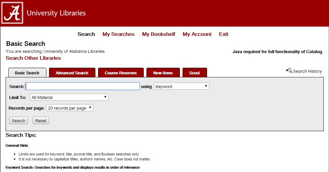
Task: Click the Search History magnifier icon
Action: 289,71
